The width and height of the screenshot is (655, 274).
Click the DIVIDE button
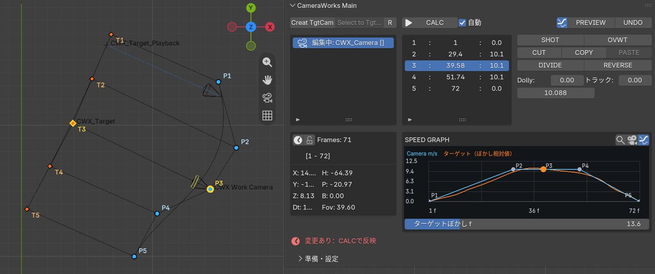click(550, 65)
